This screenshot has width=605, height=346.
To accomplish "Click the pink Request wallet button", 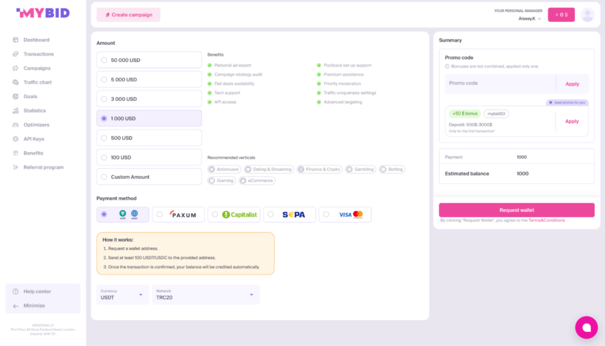I will pos(516,210).
